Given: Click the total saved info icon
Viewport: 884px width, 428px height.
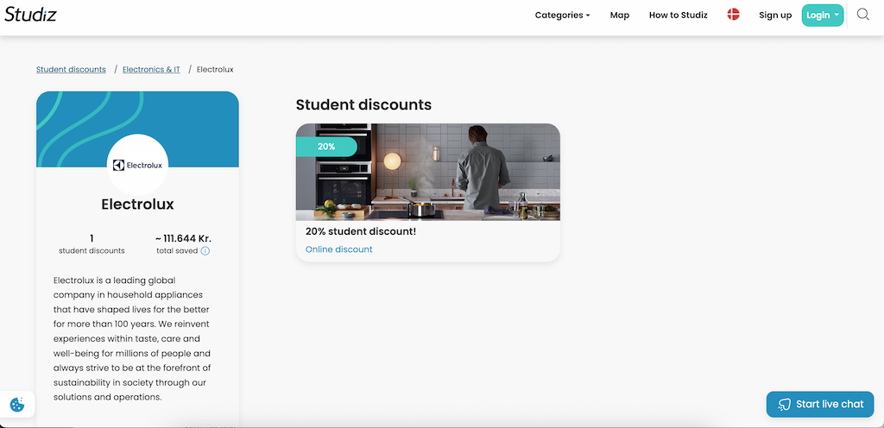Looking at the screenshot, I should click(205, 251).
